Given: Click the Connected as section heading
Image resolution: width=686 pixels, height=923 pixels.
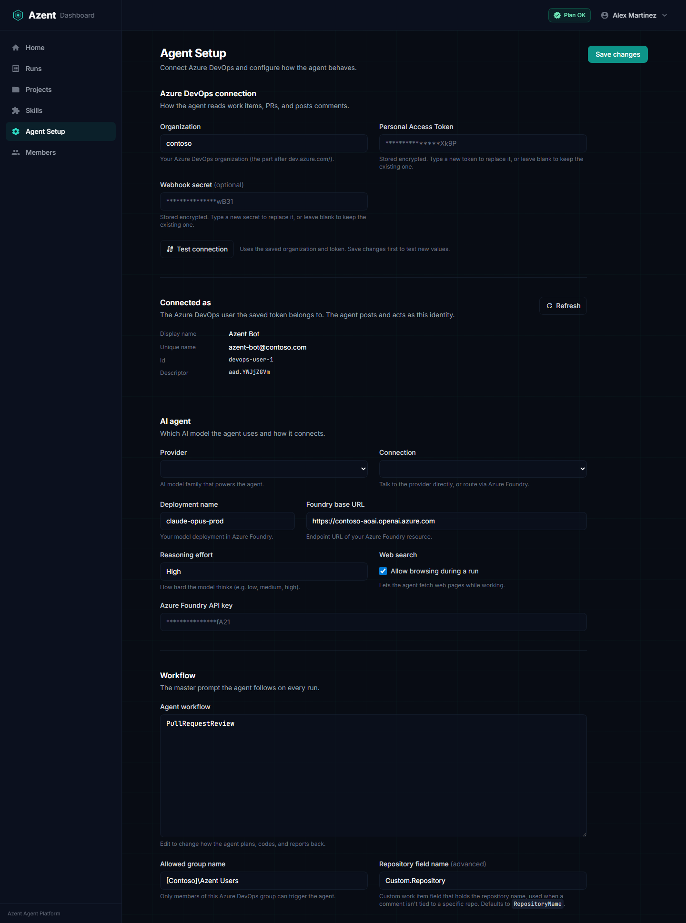Looking at the screenshot, I should 185,302.
